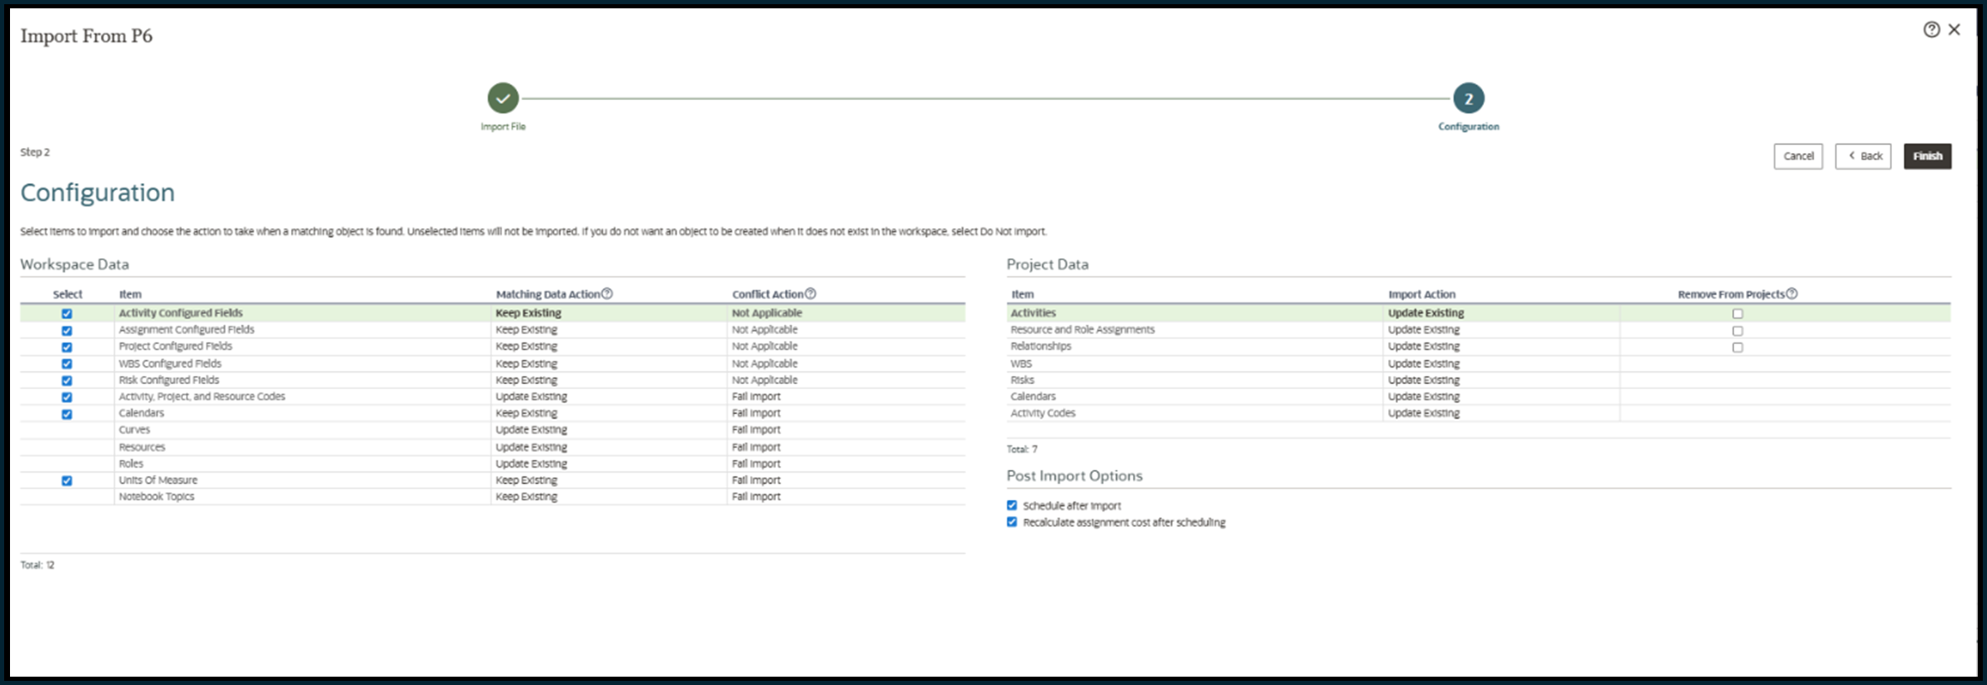Close the Import From P6 dialog
Viewport: 1987px width, 685px height.
pyautogui.click(x=1954, y=30)
